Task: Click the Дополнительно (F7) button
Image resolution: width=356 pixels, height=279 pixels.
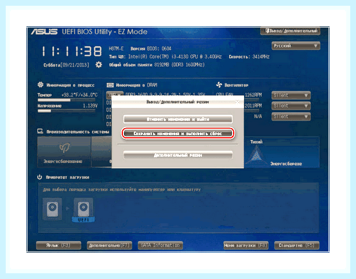Action: click(x=110, y=245)
